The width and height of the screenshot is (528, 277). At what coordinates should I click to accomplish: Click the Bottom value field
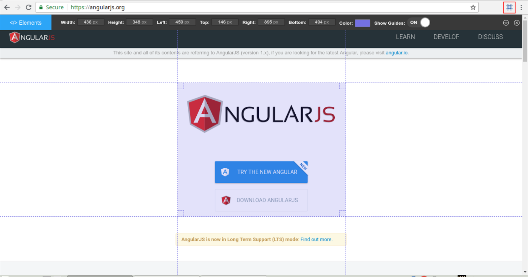point(322,22)
